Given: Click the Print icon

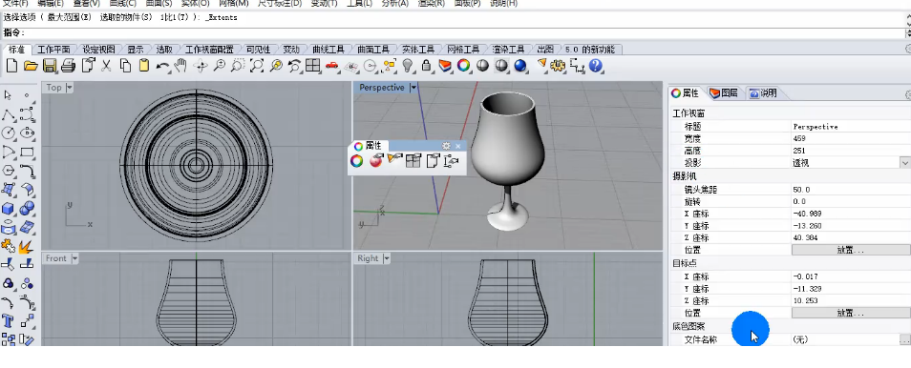Looking at the screenshot, I should (x=69, y=66).
